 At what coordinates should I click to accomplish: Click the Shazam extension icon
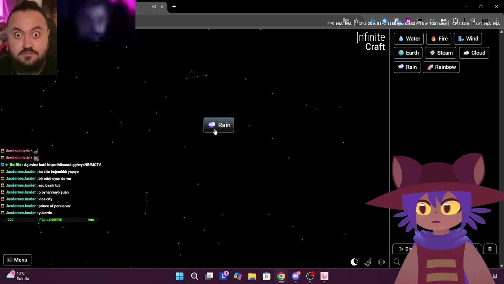pyautogui.click(x=385, y=21)
